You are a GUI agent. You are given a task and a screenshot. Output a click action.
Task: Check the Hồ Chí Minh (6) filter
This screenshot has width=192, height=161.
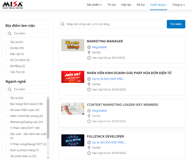click(7, 60)
